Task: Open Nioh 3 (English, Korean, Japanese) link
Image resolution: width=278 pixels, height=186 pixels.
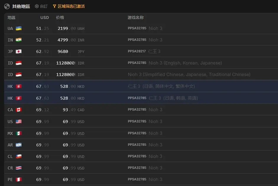Action: (185, 63)
